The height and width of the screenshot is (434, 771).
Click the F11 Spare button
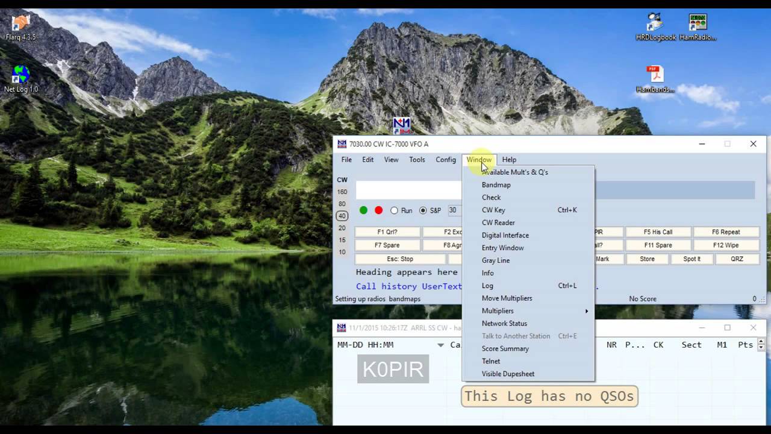(x=658, y=245)
